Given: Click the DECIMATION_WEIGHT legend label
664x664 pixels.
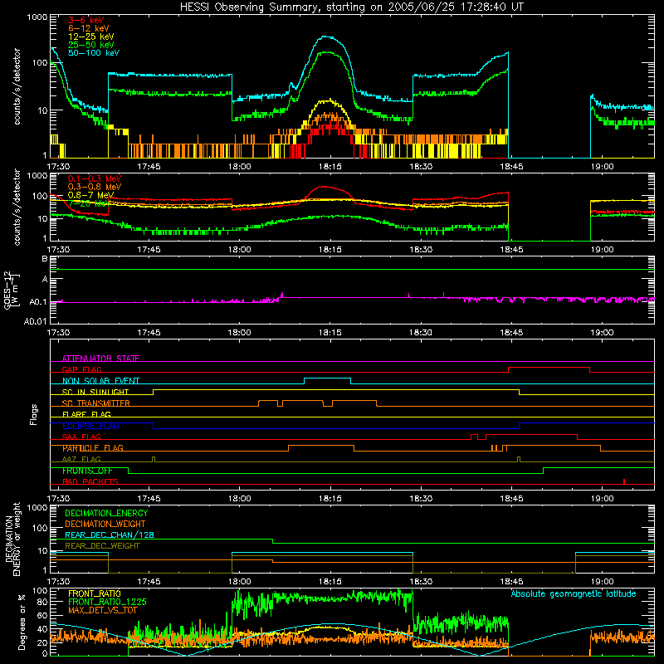Looking at the screenshot, I should (x=105, y=524).
